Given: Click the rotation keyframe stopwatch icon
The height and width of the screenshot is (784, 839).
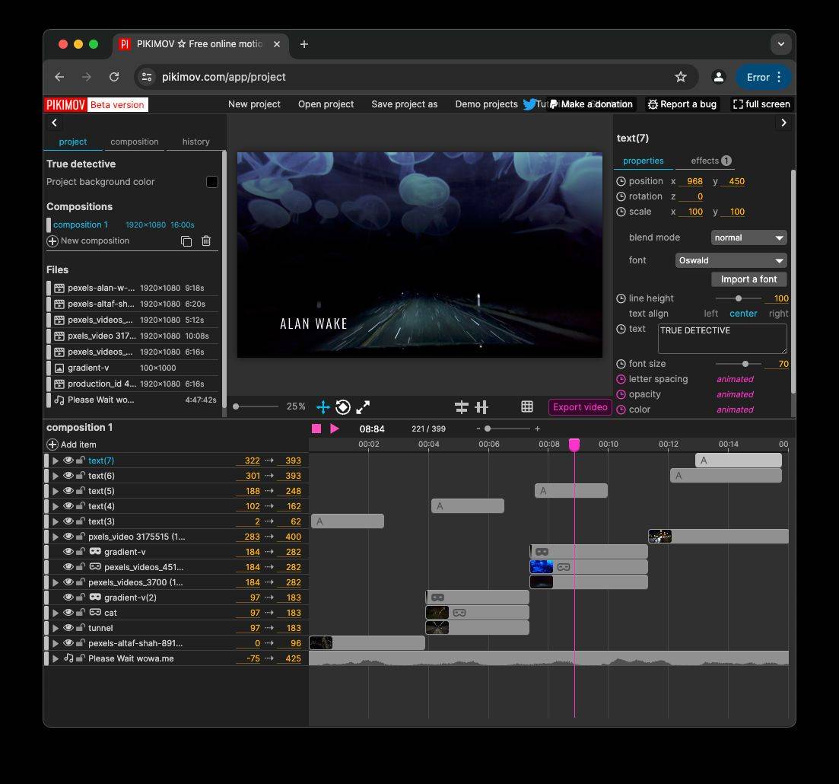Looking at the screenshot, I should [x=621, y=196].
